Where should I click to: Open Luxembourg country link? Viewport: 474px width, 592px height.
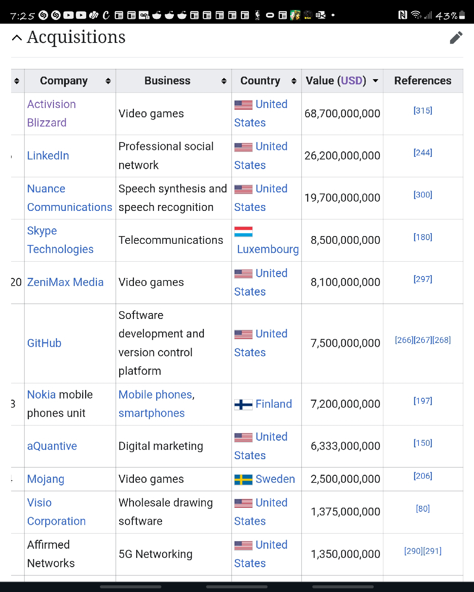[268, 249]
